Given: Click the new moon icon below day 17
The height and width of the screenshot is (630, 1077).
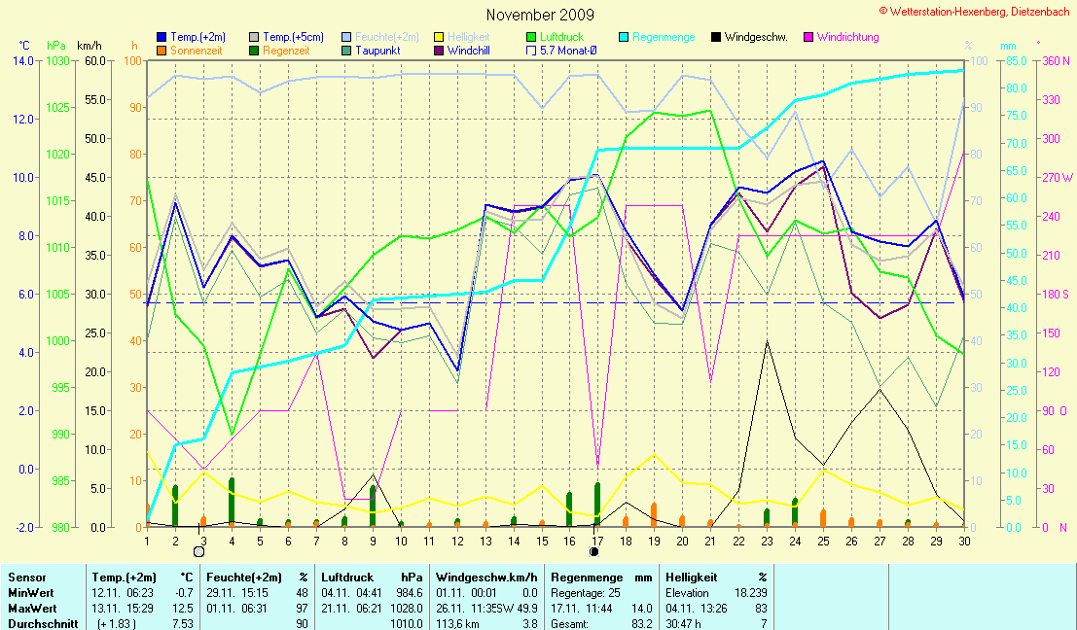Looking at the screenshot, I should point(594,551).
